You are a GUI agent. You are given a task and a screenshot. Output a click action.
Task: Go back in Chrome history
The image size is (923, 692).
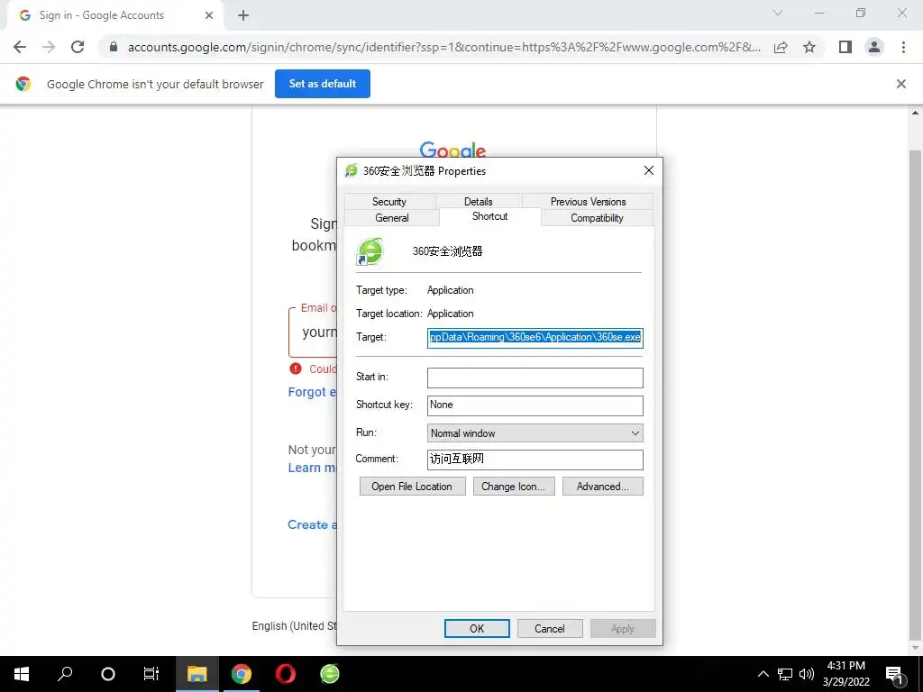[x=20, y=47]
